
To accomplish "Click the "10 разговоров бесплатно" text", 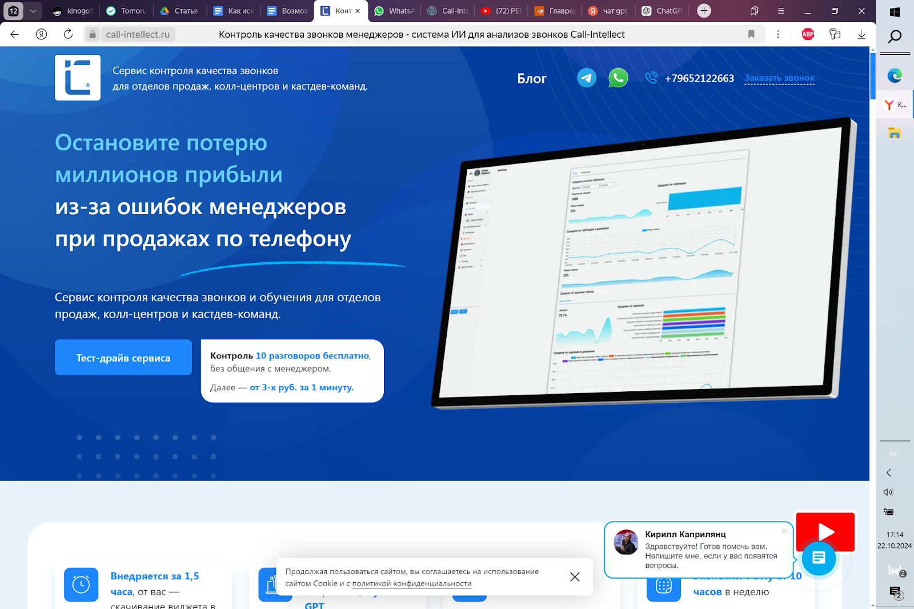I will click(x=312, y=355).
